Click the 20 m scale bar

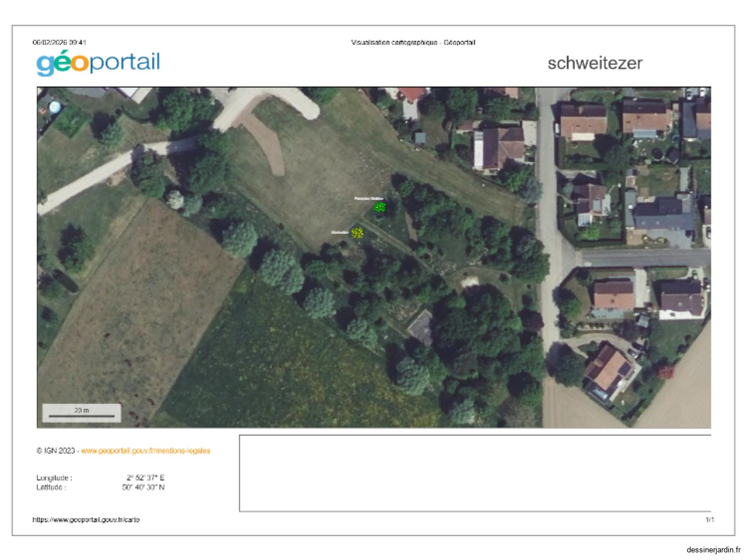[82, 413]
